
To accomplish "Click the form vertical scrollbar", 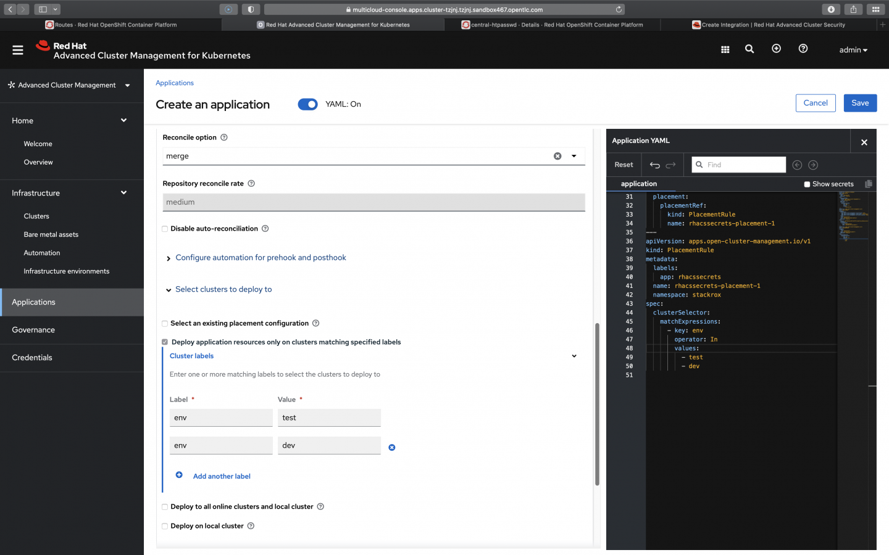I will pos(597,404).
